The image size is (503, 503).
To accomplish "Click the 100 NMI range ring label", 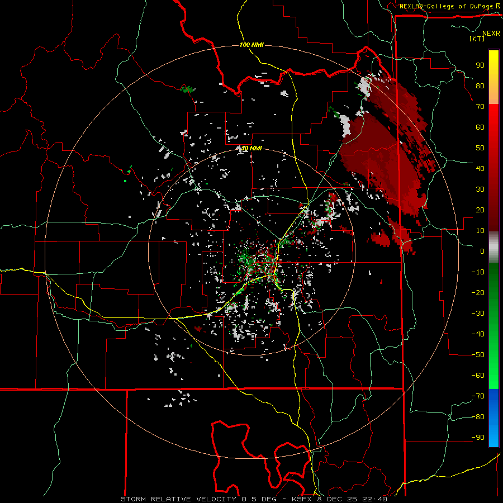I will (x=251, y=45).
